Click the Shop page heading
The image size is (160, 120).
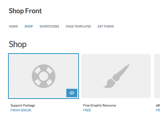point(18,44)
